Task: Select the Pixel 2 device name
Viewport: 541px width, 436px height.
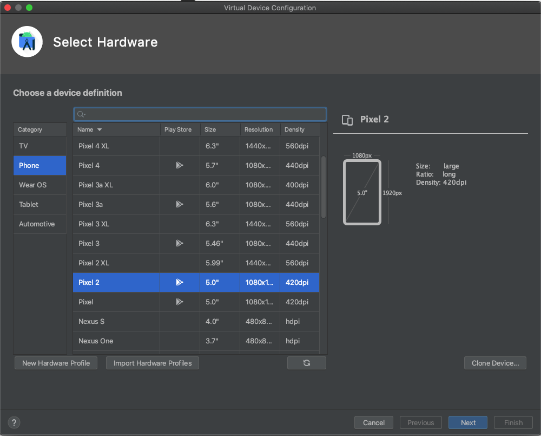Action: [89, 283]
